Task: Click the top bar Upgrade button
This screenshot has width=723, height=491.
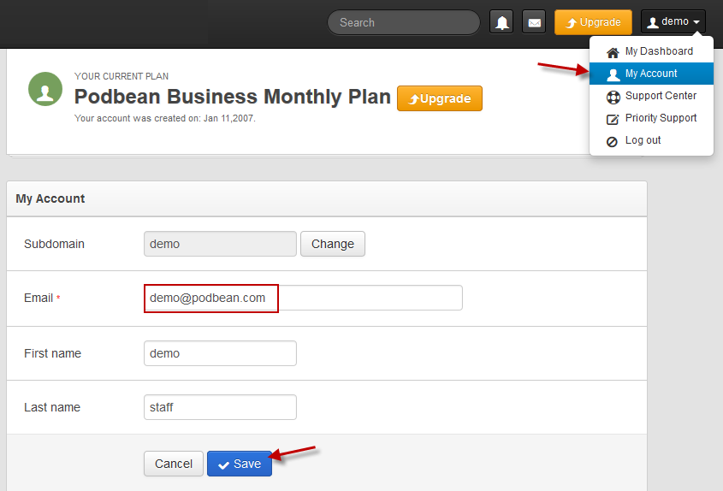Action: 593,22
